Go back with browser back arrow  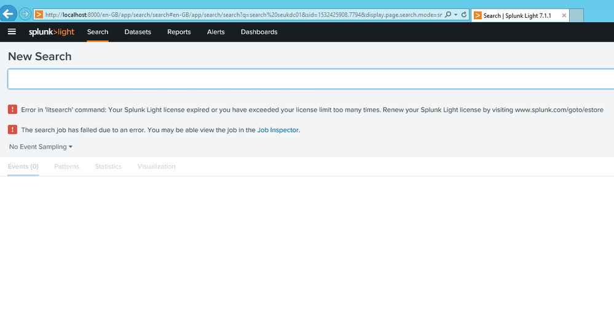(8, 14)
